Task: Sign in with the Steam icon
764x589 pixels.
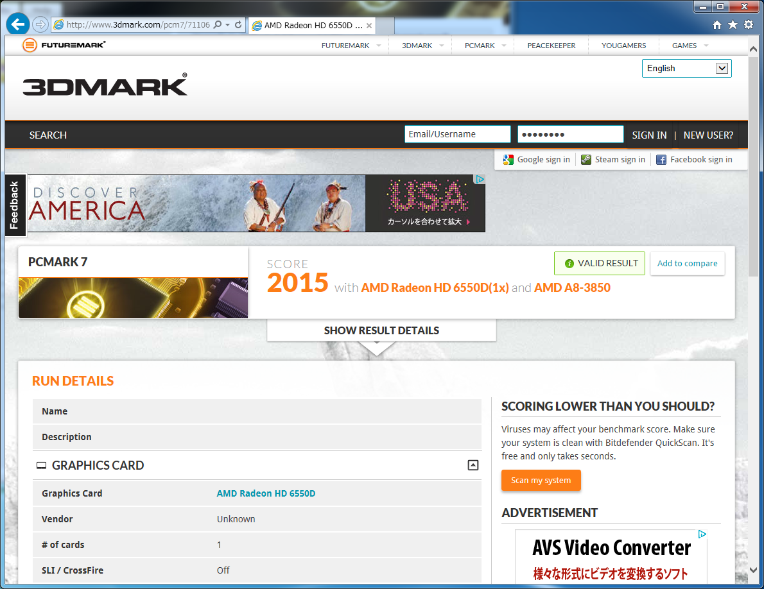Action: pyautogui.click(x=586, y=160)
